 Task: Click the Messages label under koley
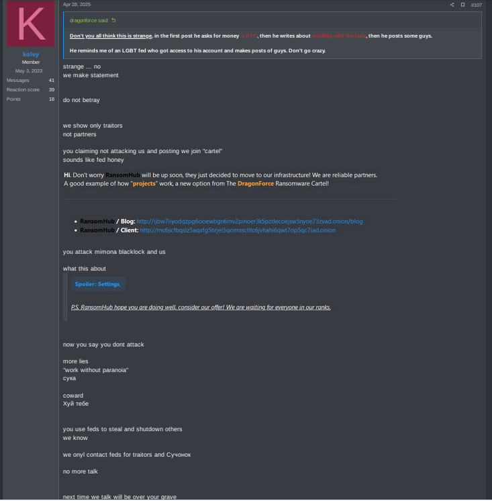pyautogui.click(x=18, y=80)
